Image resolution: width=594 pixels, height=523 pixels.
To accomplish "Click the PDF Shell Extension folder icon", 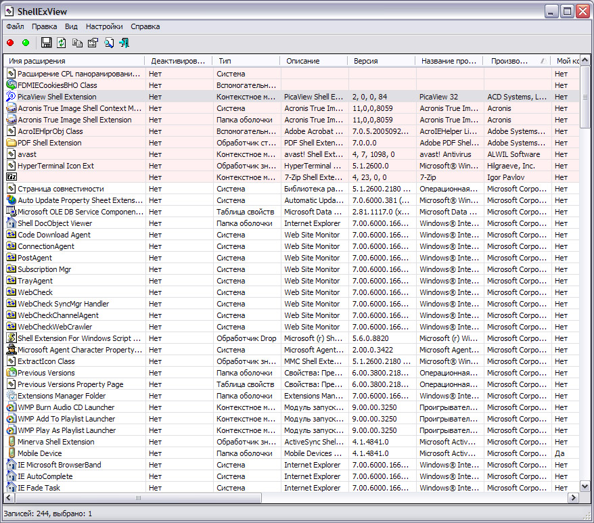I will (12, 143).
